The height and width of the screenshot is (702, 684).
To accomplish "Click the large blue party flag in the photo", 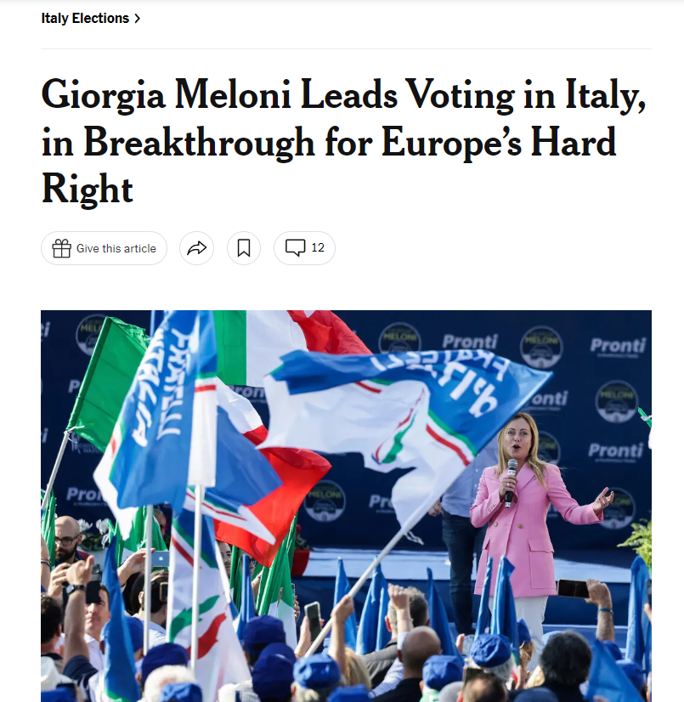I will [x=399, y=399].
